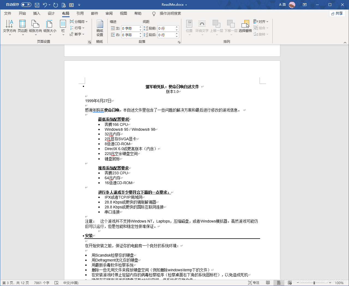The width and height of the screenshot is (349, 286).
Task: Open the 页边距 margins menu
Action: click(23, 28)
